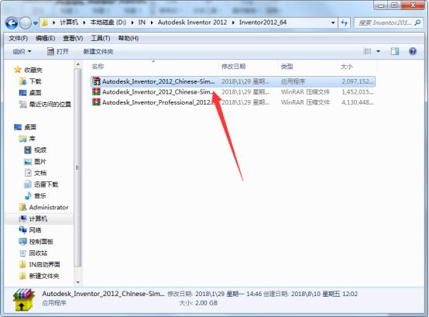Open the view options dropdown arrow
Image resolution: width=429 pixels, height=317 pixels.
coord(379,51)
